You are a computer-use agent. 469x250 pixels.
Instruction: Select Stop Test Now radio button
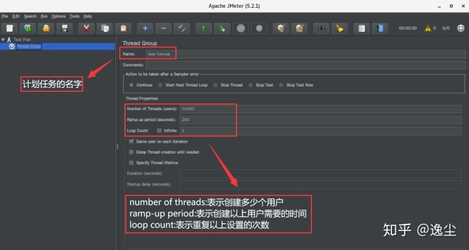[x=281, y=85]
